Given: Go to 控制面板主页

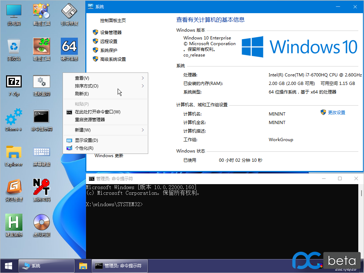Looking at the screenshot, I should (113, 20).
